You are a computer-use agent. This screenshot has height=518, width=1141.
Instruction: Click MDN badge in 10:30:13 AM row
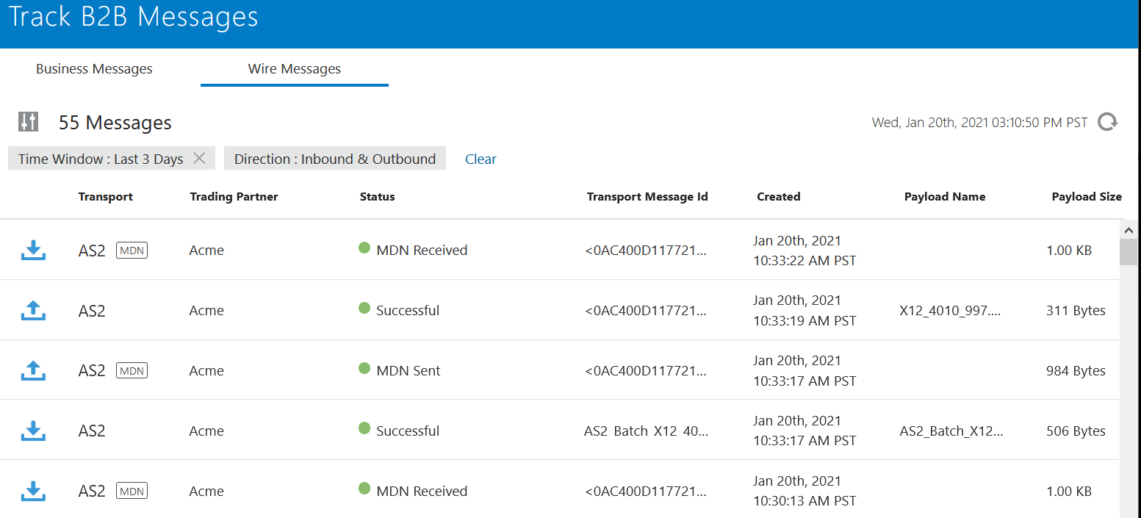[132, 492]
